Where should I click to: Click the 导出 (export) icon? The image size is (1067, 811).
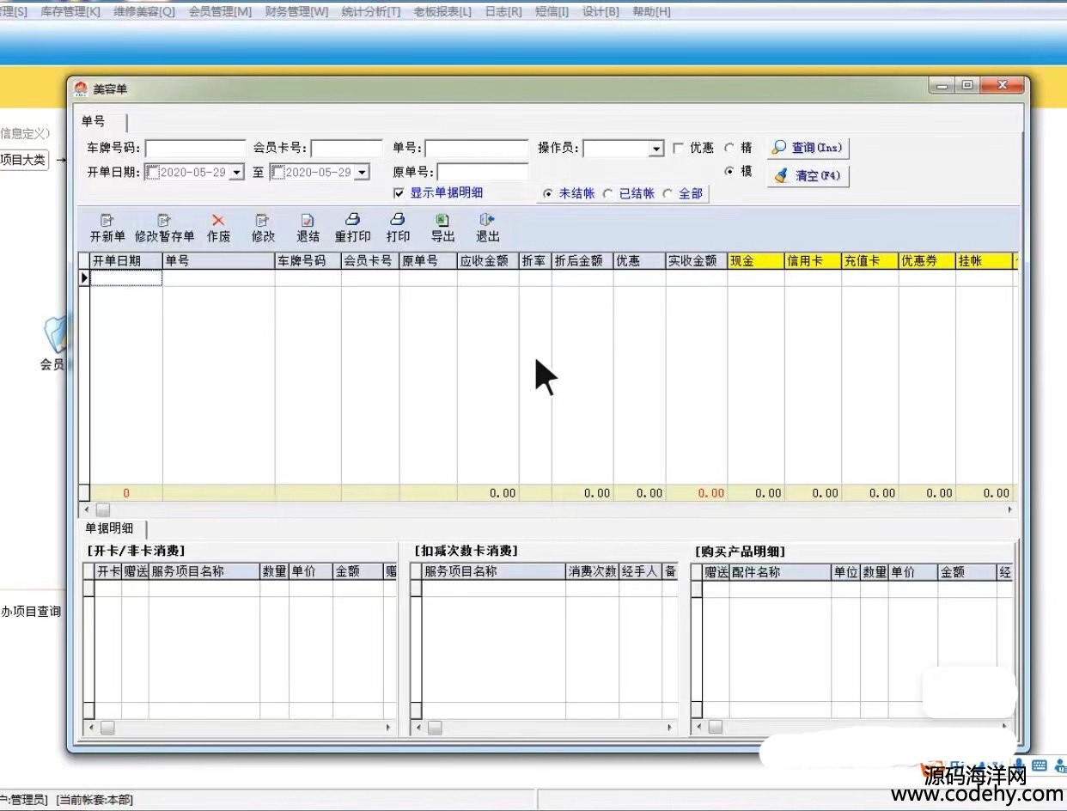(442, 221)
